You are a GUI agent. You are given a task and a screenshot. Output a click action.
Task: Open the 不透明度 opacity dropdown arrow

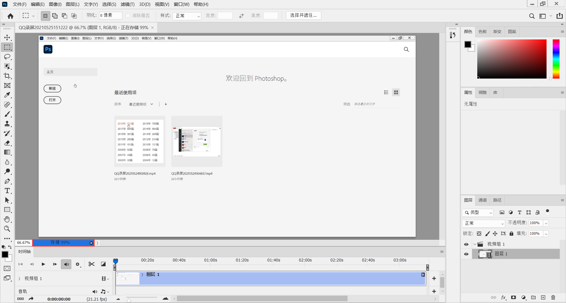[546, 223]
